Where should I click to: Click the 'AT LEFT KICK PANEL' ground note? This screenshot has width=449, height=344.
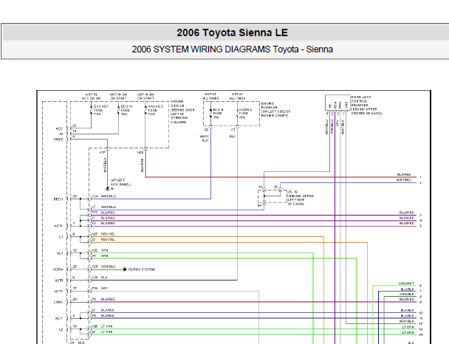point(120,182)
